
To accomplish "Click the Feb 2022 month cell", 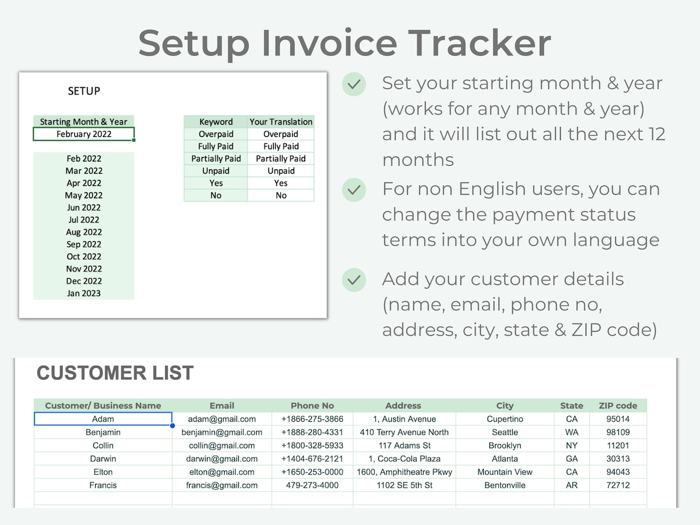I will click(84, 158).
